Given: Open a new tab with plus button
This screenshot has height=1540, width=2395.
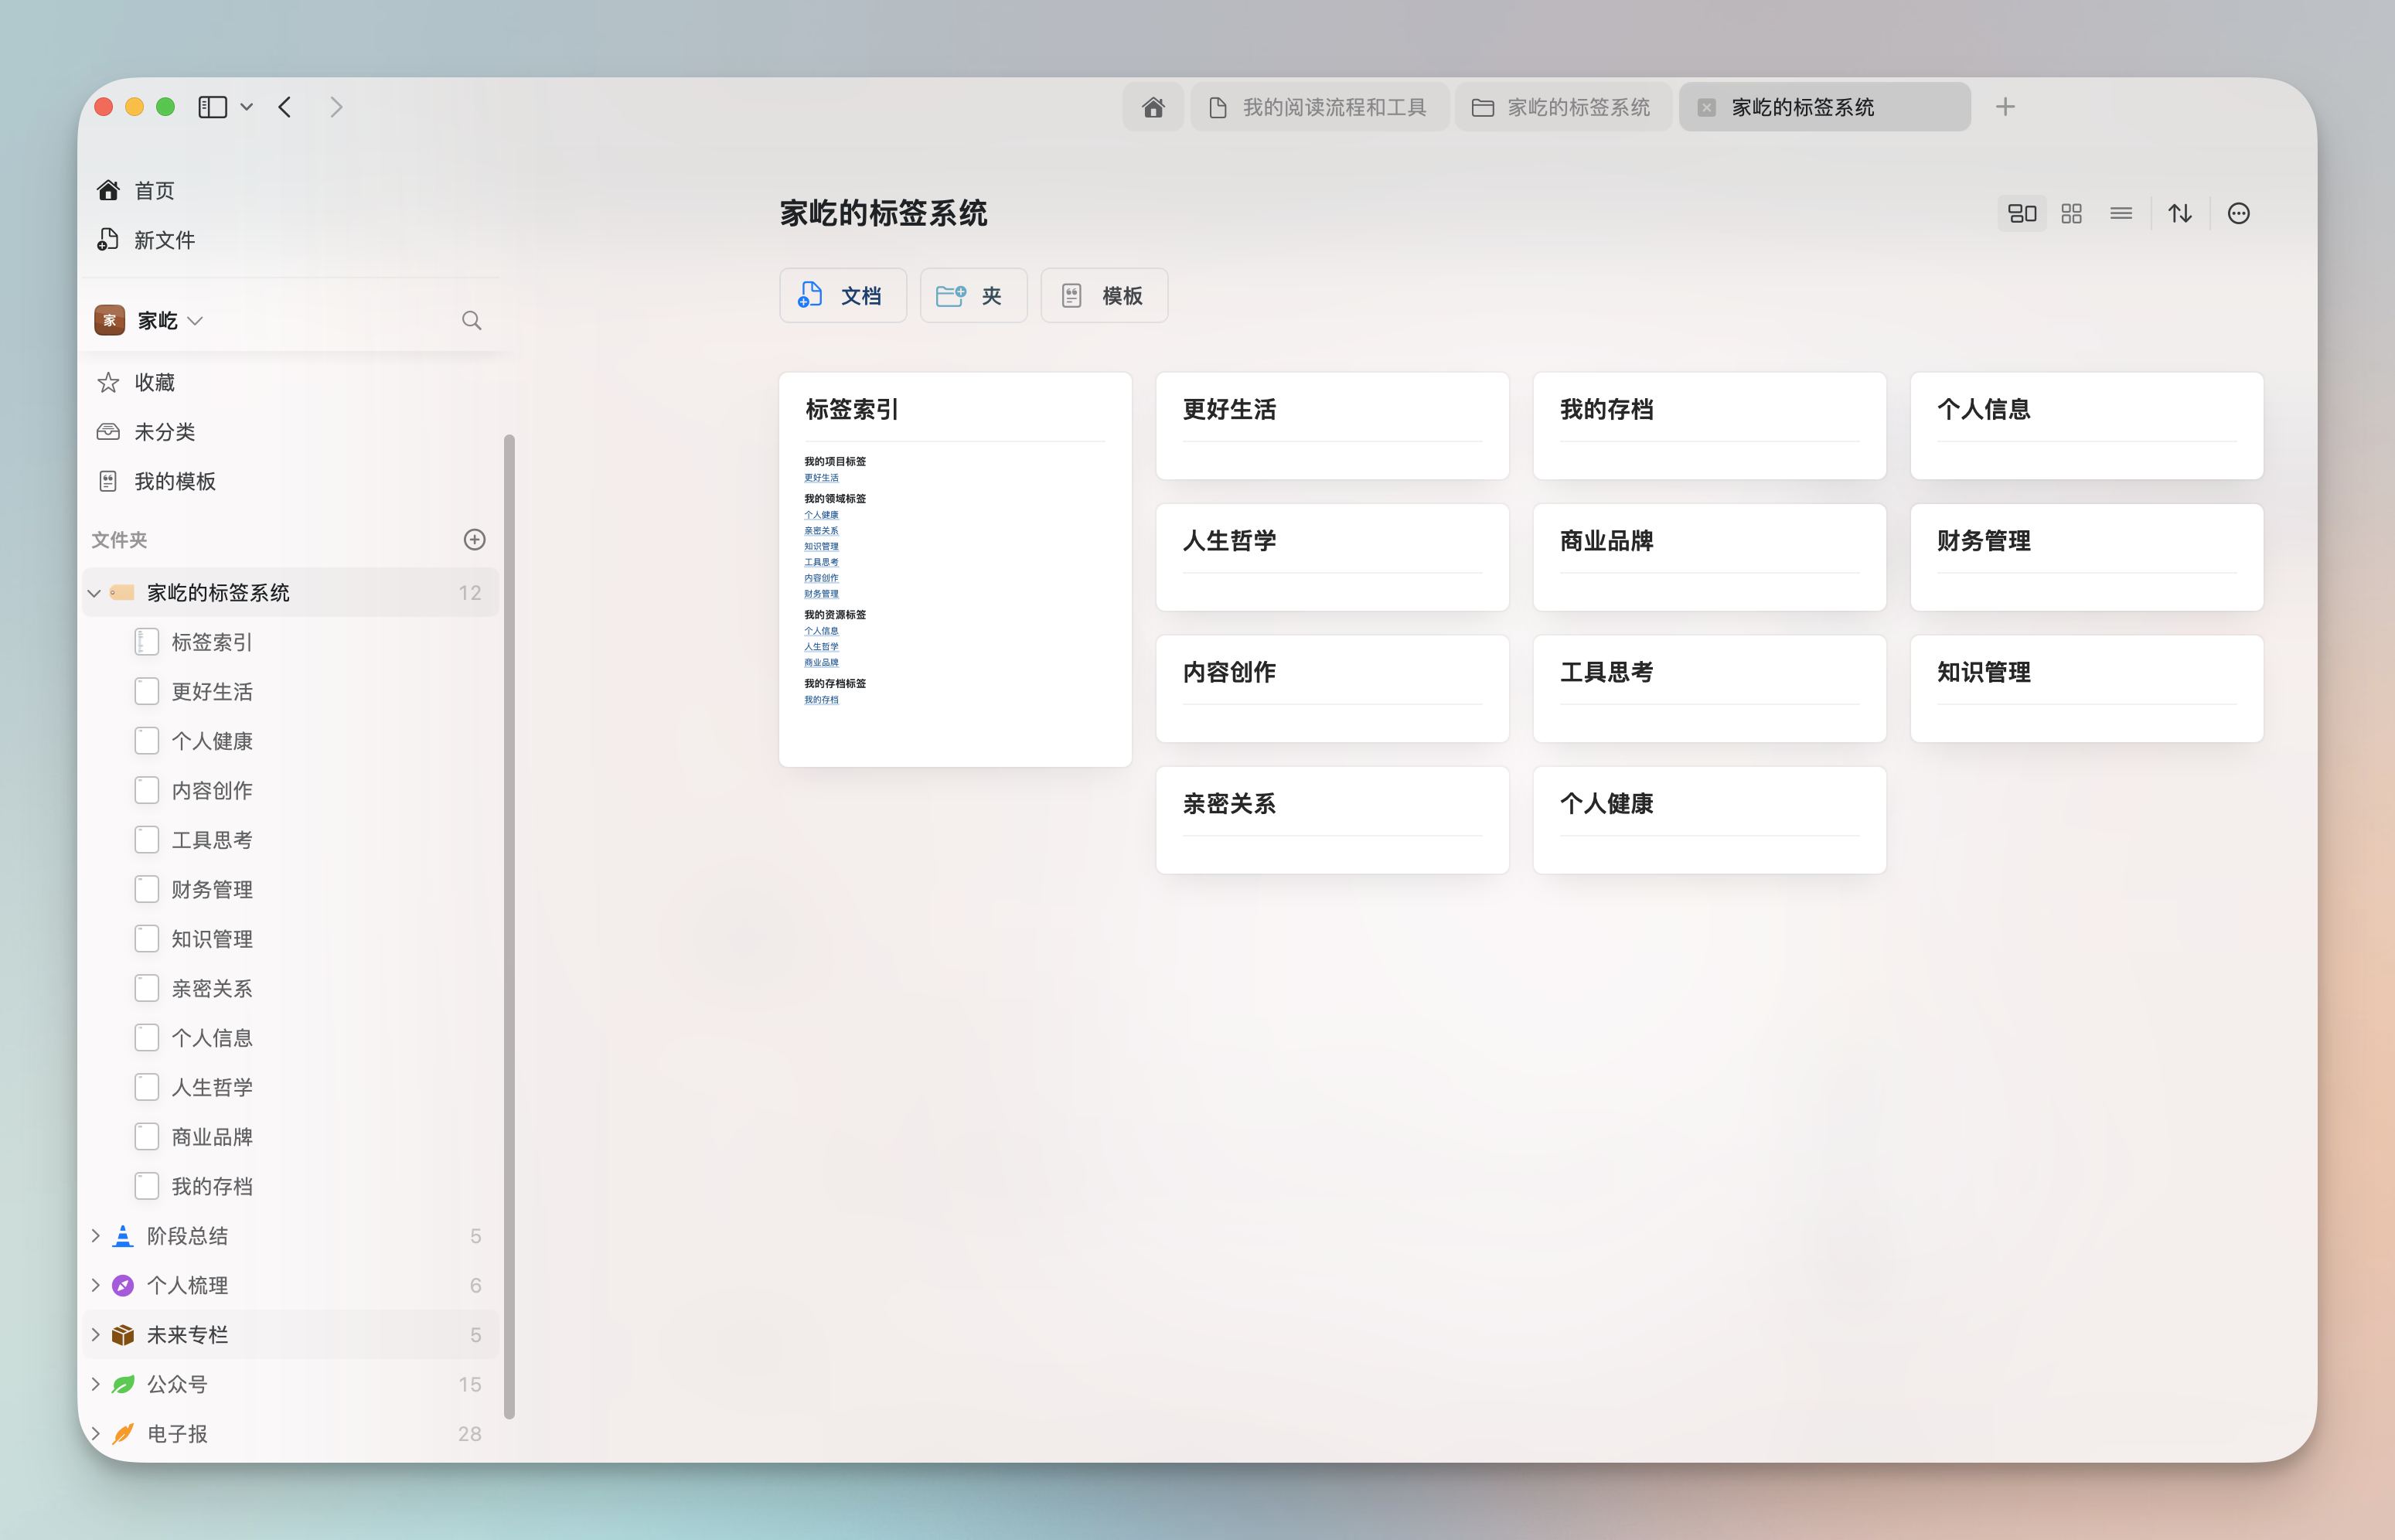Looking at the screenshot, I should click(2004, 107).
